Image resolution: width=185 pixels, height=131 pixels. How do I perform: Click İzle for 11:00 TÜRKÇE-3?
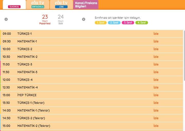(156, 64)
